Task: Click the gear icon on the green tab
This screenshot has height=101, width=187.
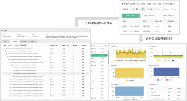Action: coord(138,16)
